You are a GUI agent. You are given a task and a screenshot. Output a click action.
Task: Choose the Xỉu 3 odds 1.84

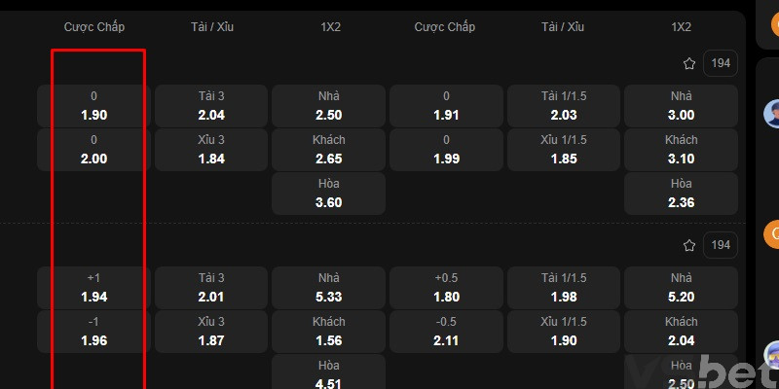[x=211, y=150]
